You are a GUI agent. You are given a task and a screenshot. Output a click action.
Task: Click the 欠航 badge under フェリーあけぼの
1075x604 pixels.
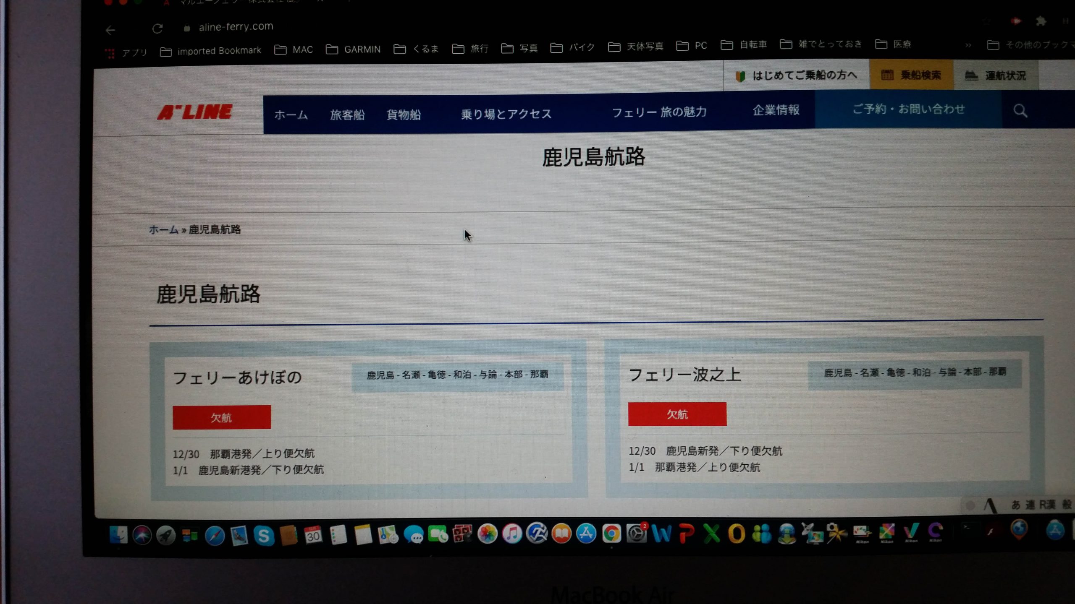[x=222, y=417]
